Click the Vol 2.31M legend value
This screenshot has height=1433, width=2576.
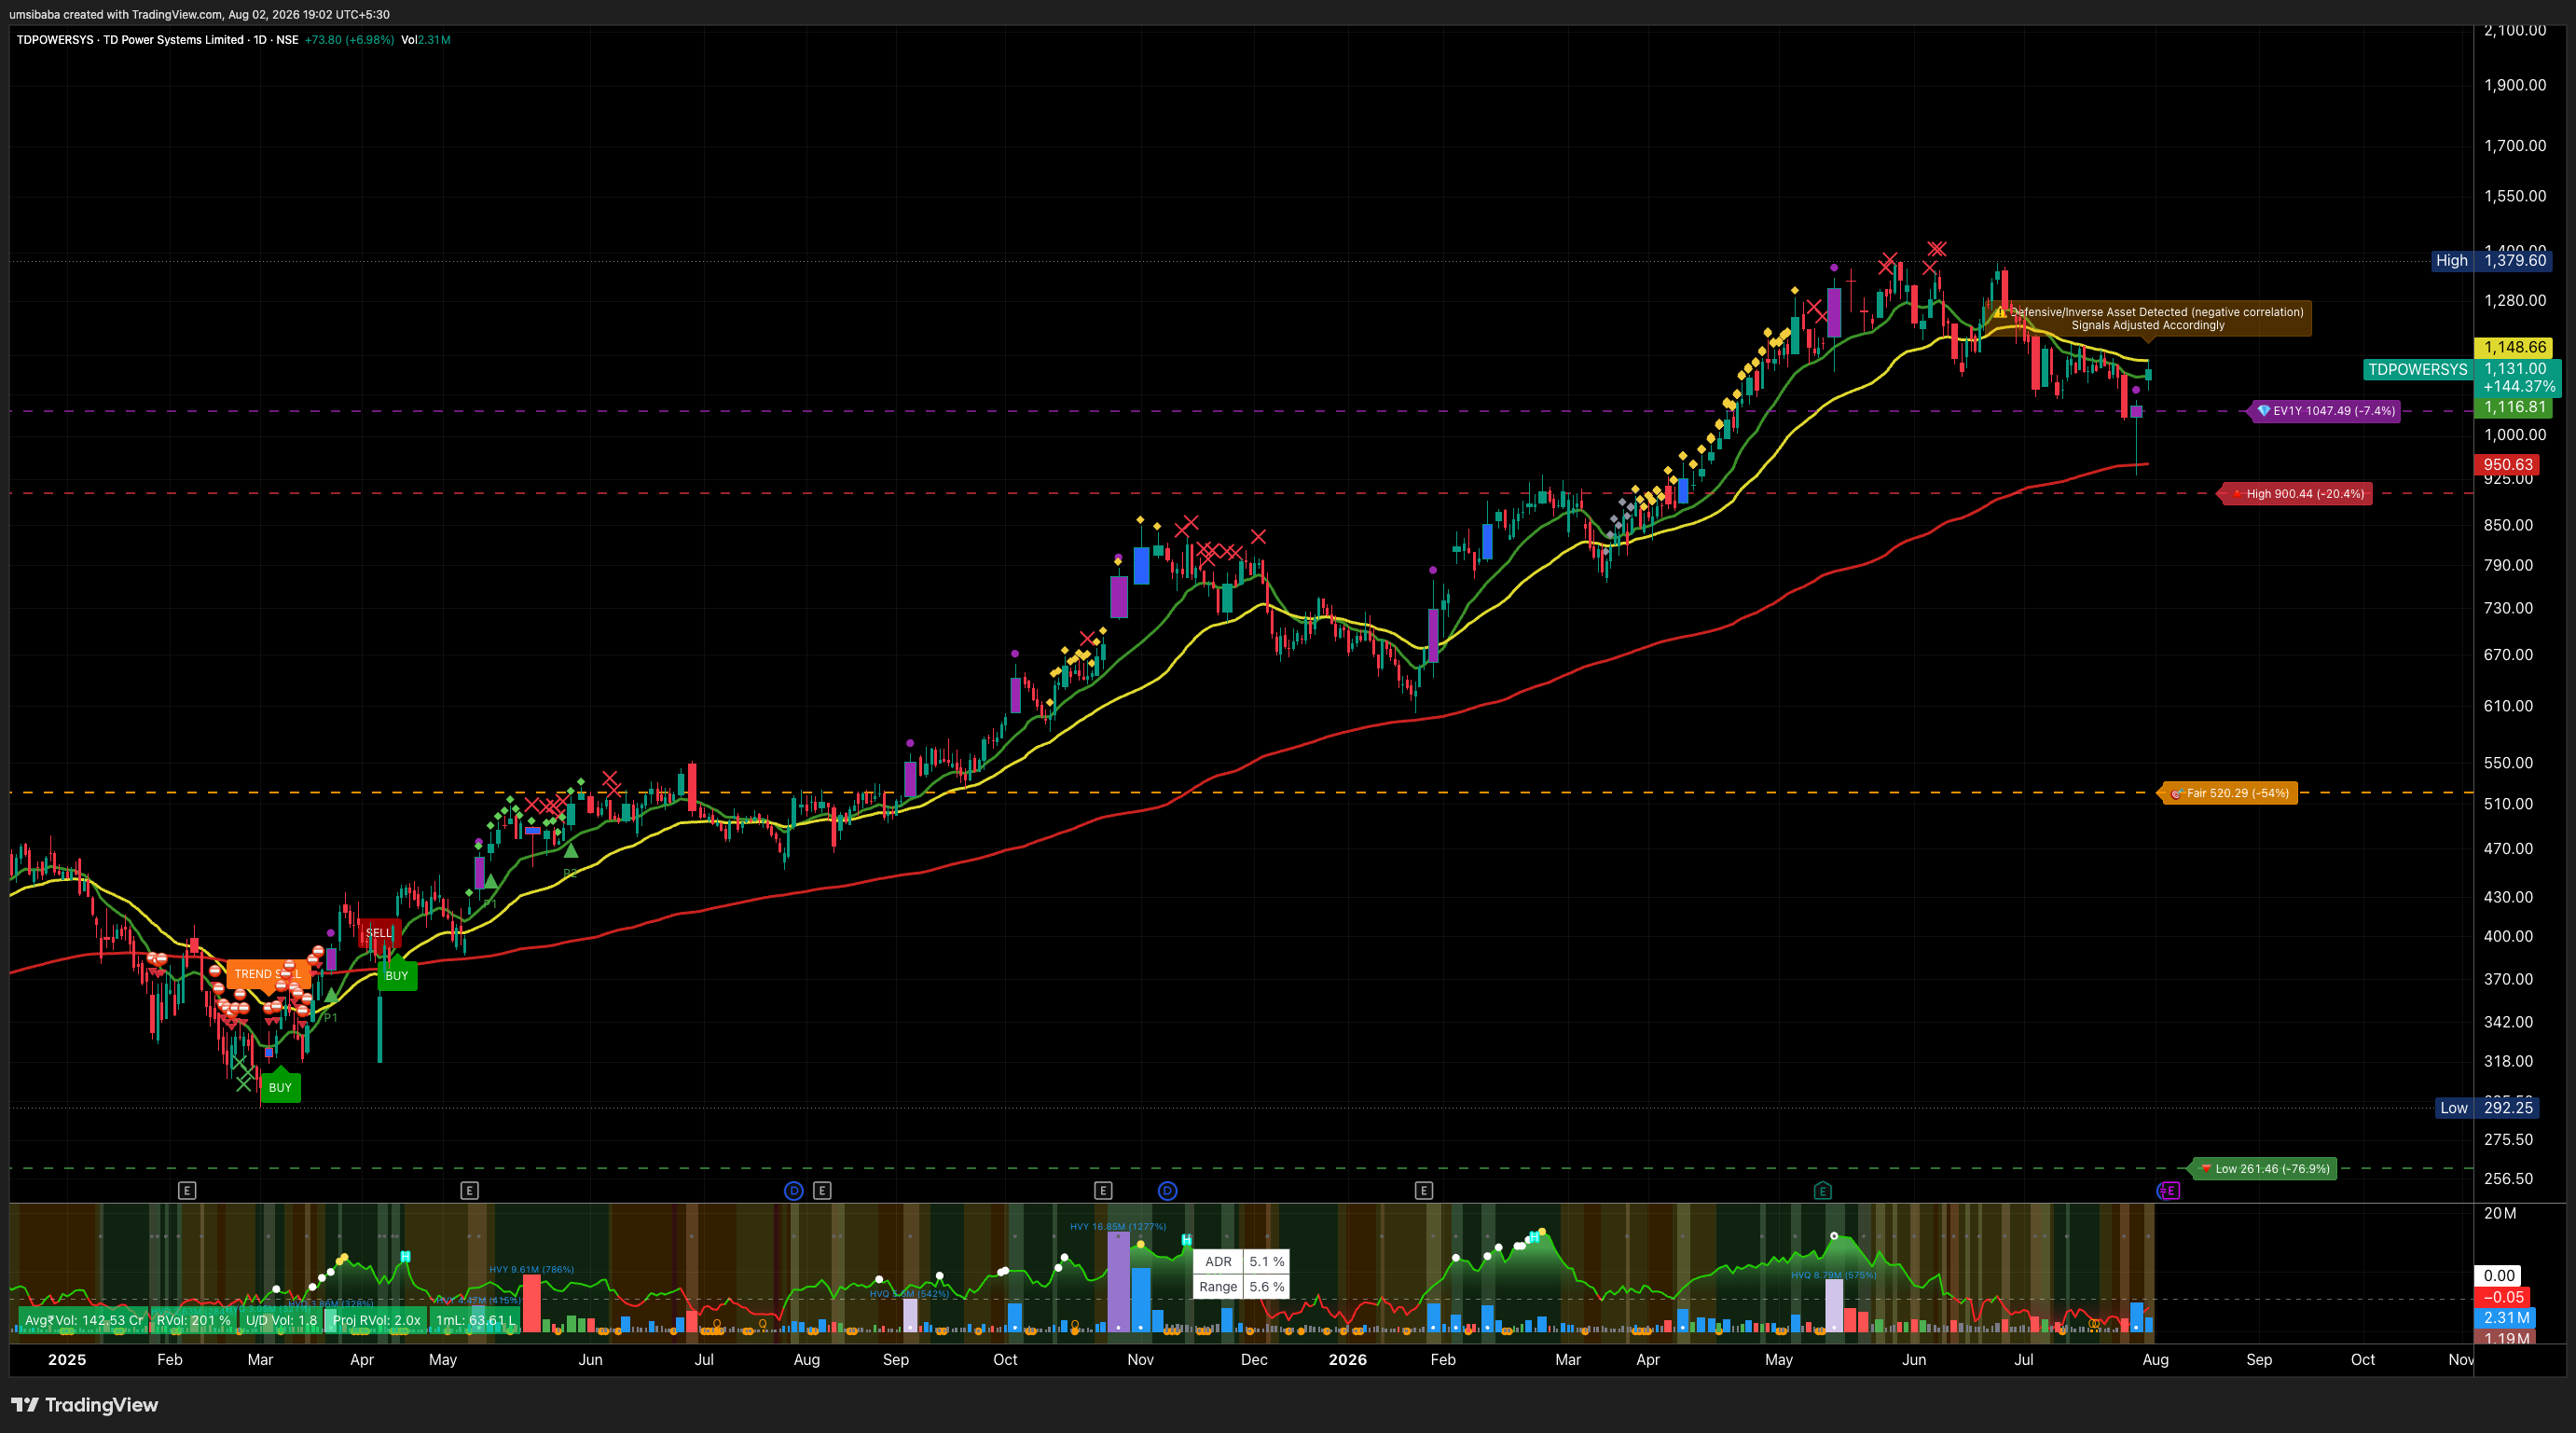(x=425, y=40)
